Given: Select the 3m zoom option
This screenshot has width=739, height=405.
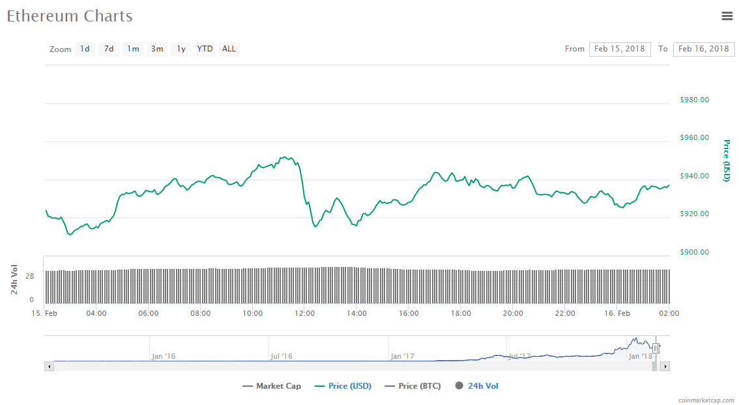Looking at the screenshot, I should 156,49.
